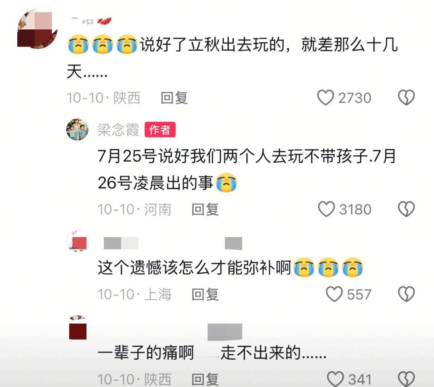Open avatar of the bottom commenter
Screen dimensions: 434x387
78,327
